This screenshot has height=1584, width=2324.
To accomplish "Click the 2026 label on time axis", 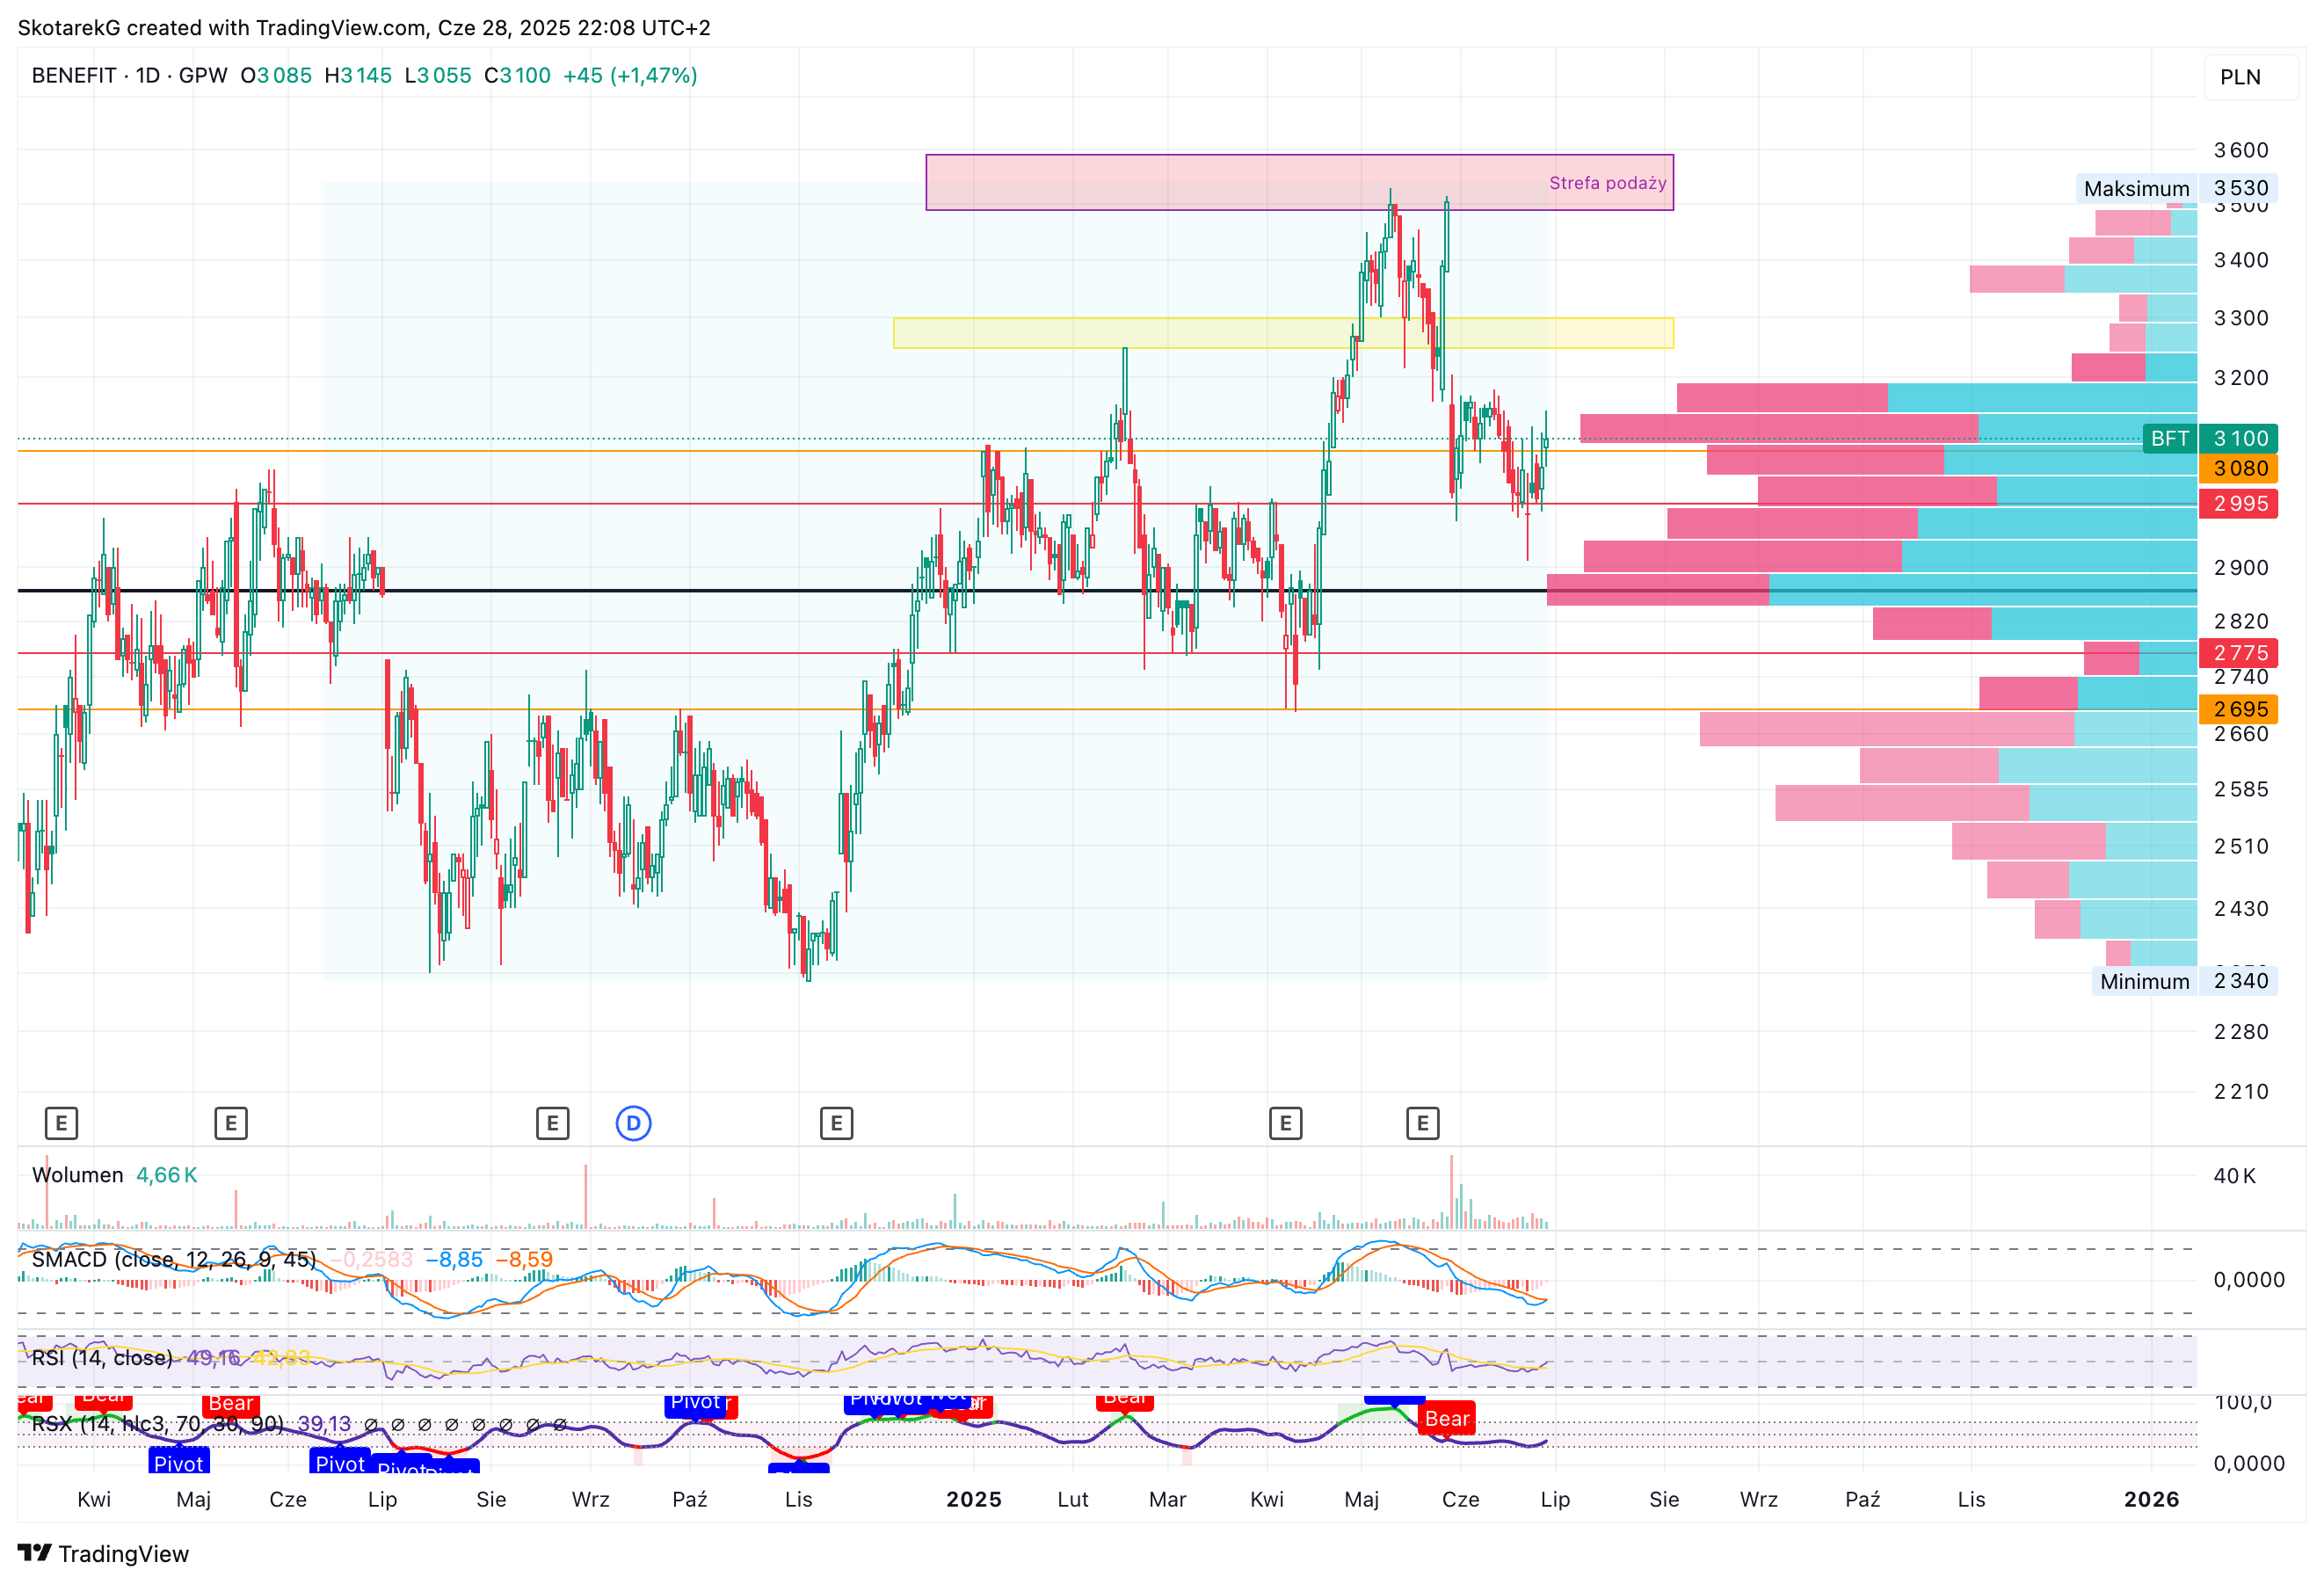I will [x=2152, y=1499].
